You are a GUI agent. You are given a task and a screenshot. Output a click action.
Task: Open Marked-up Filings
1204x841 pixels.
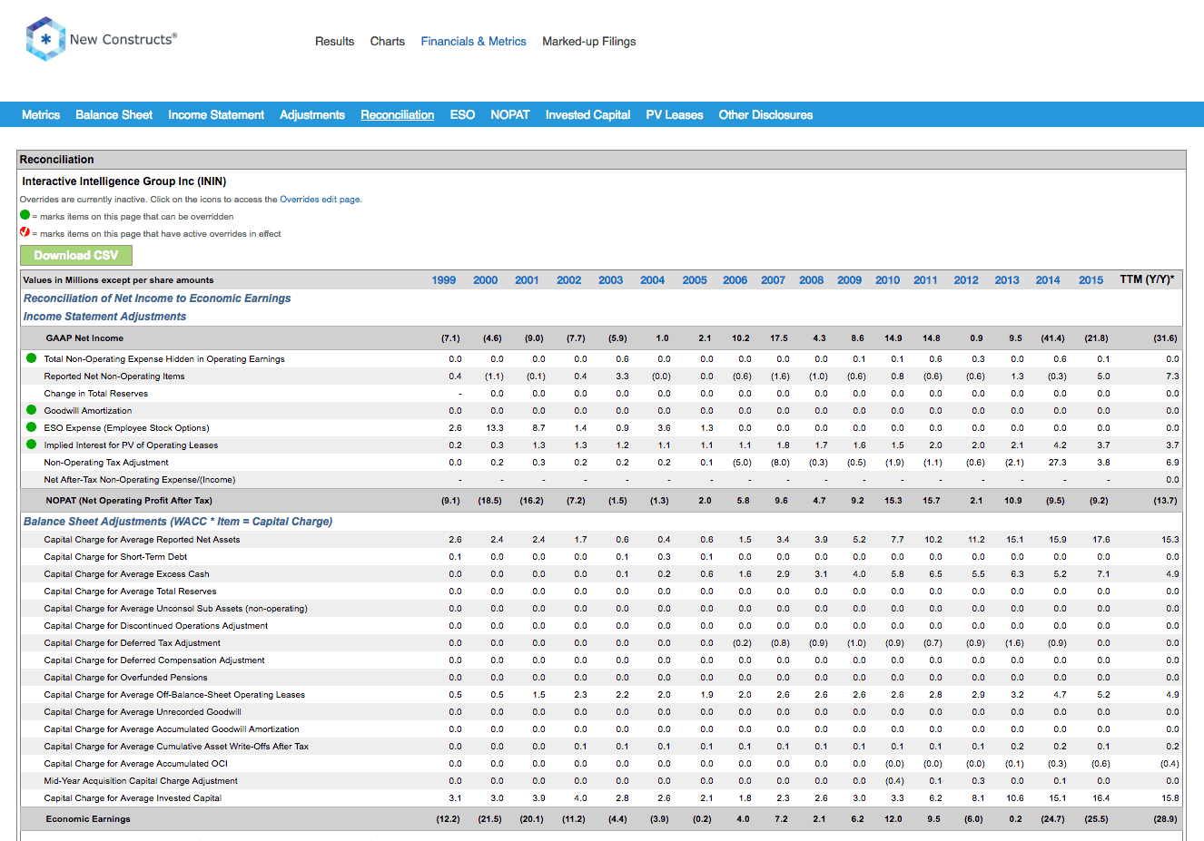pyautogui.click(x=589, y=42)
